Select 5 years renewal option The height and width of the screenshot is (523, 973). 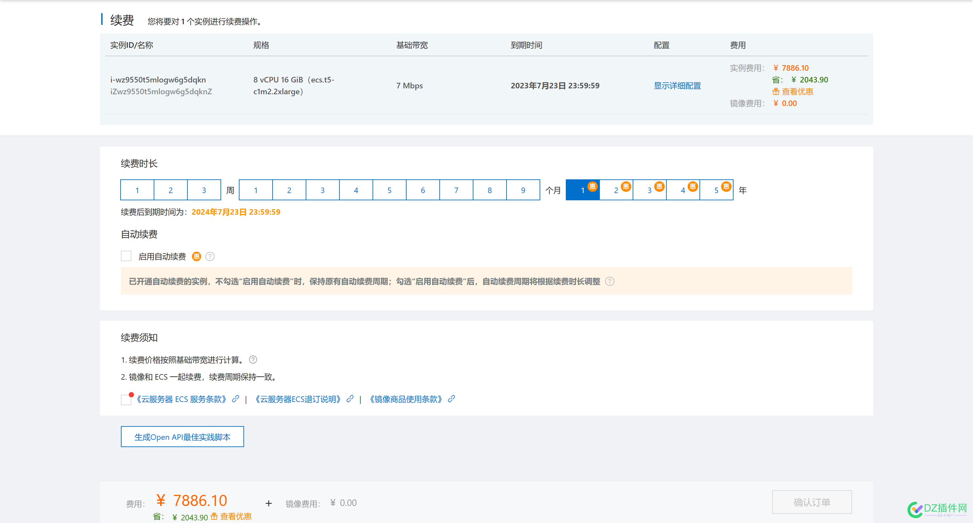pyautogui.click(x=716, y=190)
